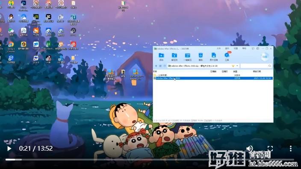The width and height of the screenshot is (301, 169).
Task: Click the archive status bar summary text
Action: pos(188,120)
